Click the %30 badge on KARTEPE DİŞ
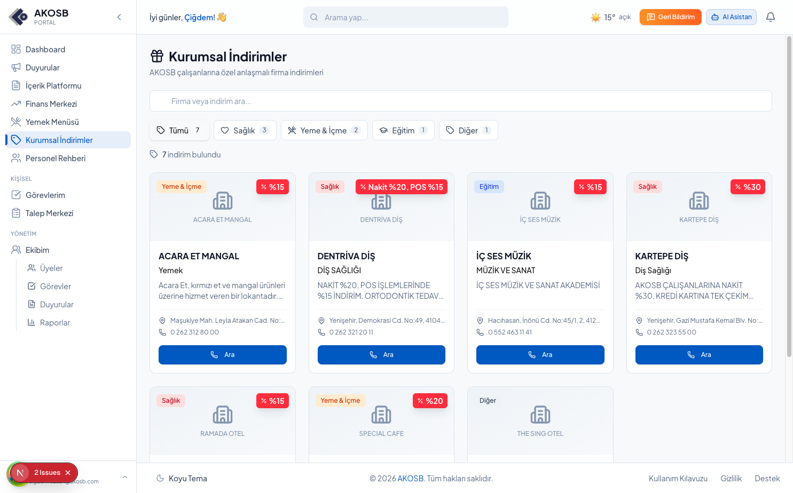The image size is (793, 493). tap(748, 187)
